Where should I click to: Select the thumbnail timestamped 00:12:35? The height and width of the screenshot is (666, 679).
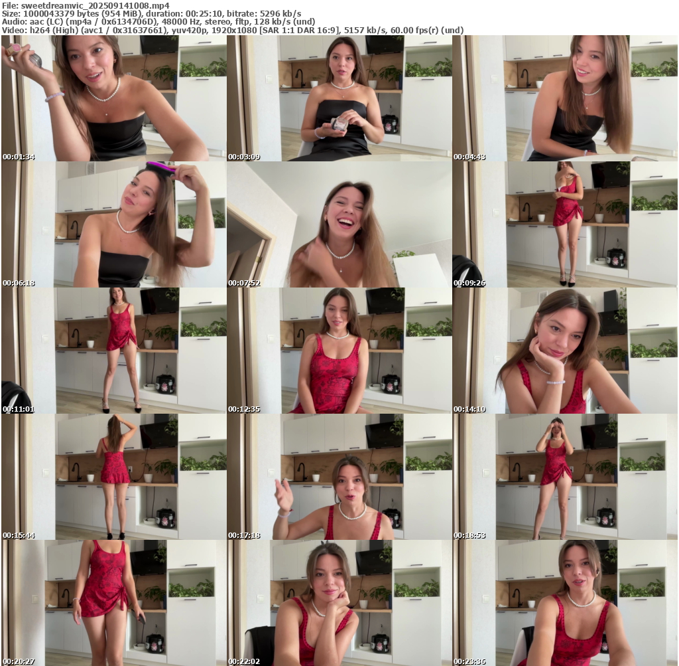coord(339,351)
